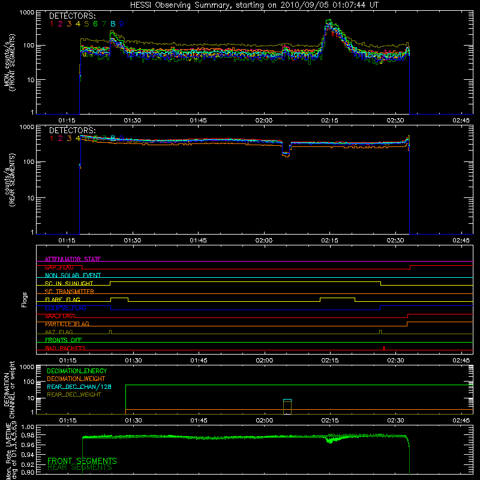Click the FLARE_FLAG label
This screenshot has height=480, width=480.
pos(62,299)
